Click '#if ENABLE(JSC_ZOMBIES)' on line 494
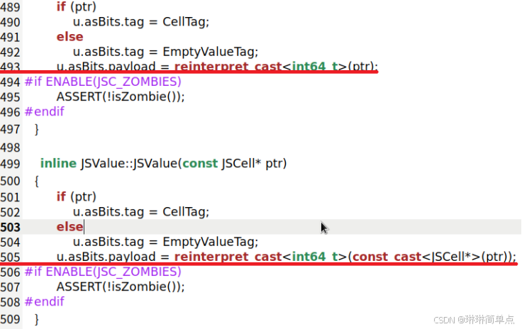 pos(103,82)
